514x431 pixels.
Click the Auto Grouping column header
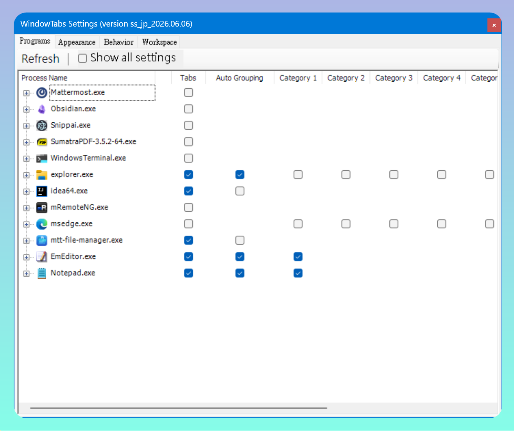click(240, 78)
